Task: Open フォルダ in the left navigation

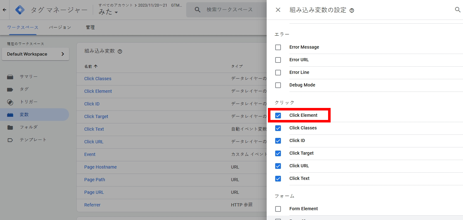Action: coord(29,127)
